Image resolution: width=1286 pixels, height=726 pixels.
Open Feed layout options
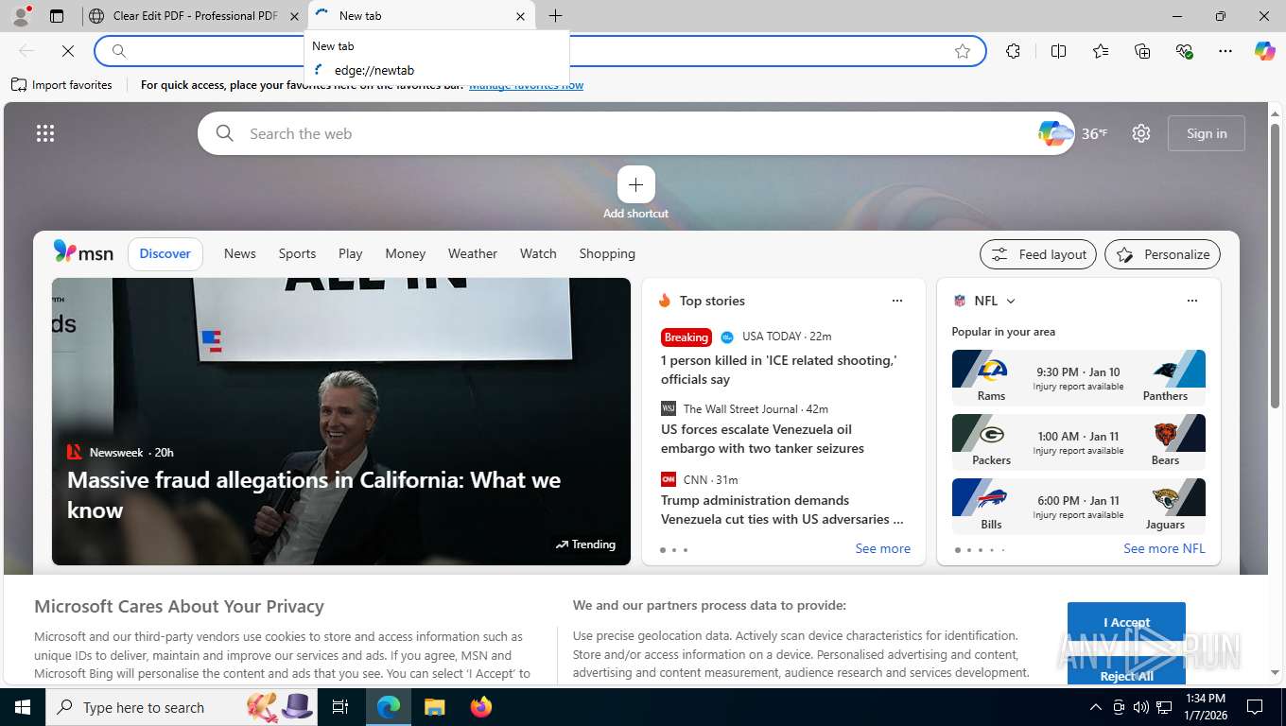1038,254
